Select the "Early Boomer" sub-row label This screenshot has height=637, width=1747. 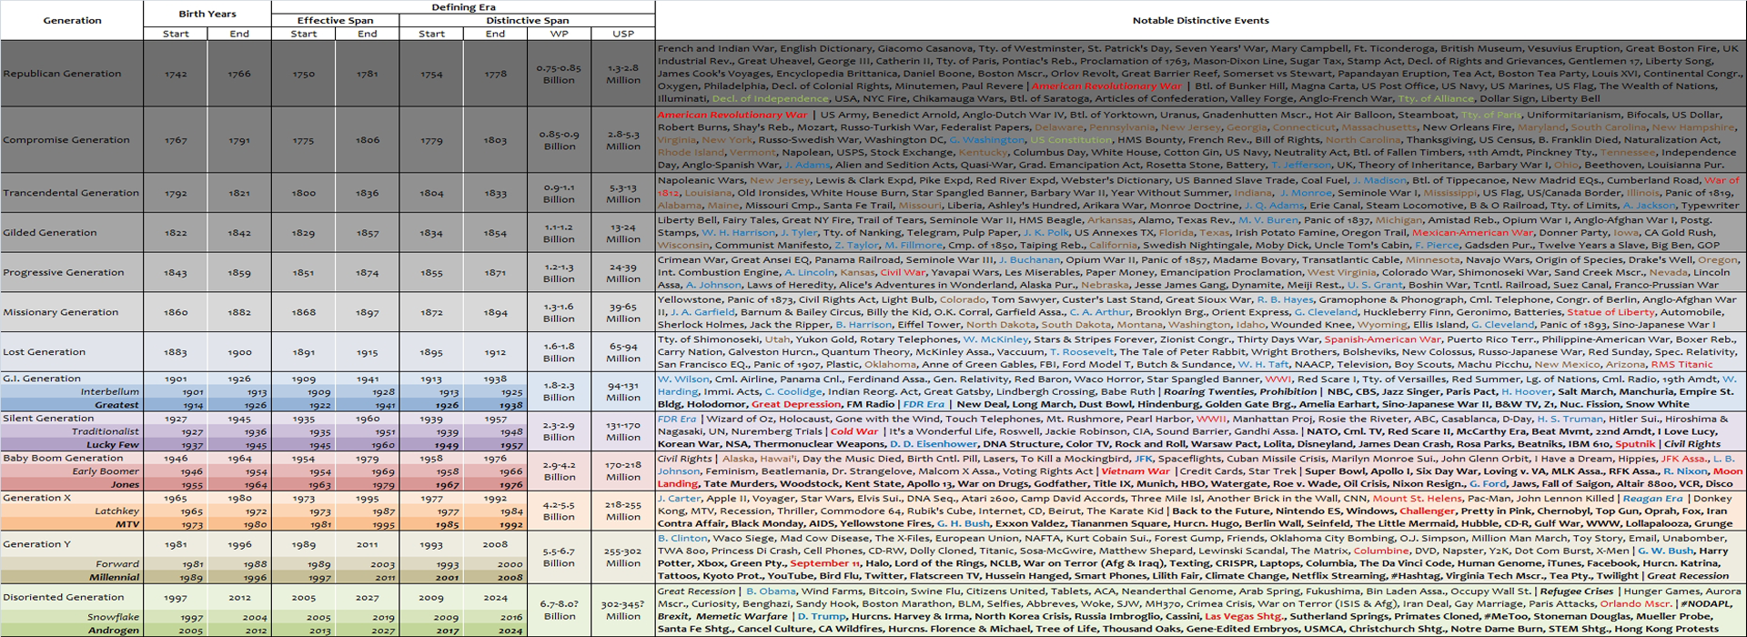coord(72,471)
